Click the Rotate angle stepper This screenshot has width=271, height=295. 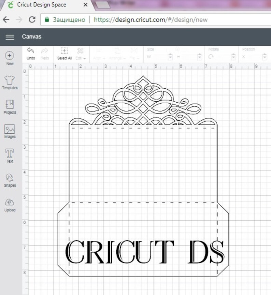(x=233, y=56)
